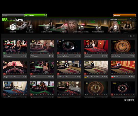The image size is (138, 116).
Task: Close the Live Casino tab
Action: coord(45,15)
